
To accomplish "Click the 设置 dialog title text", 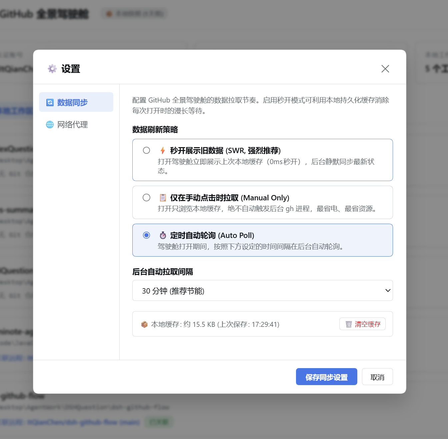I will (71, 69).
